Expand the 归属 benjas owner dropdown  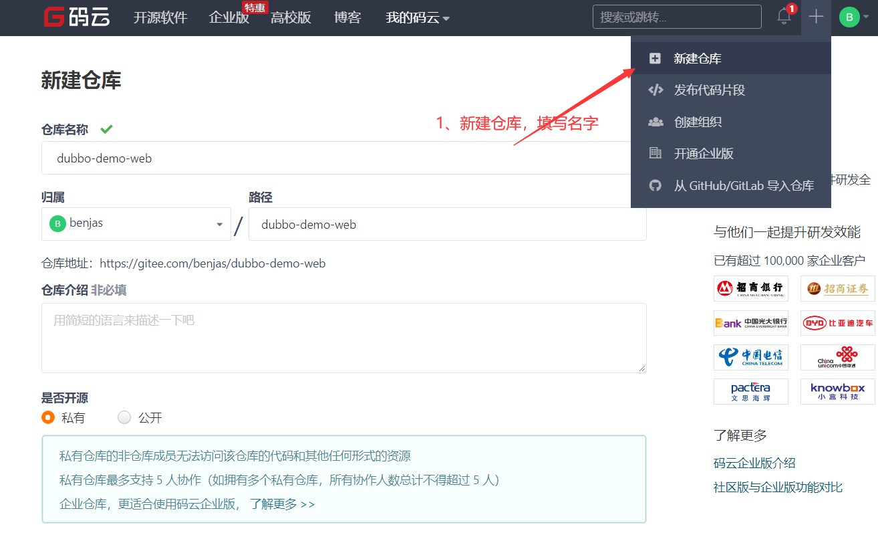coord(136,224)
